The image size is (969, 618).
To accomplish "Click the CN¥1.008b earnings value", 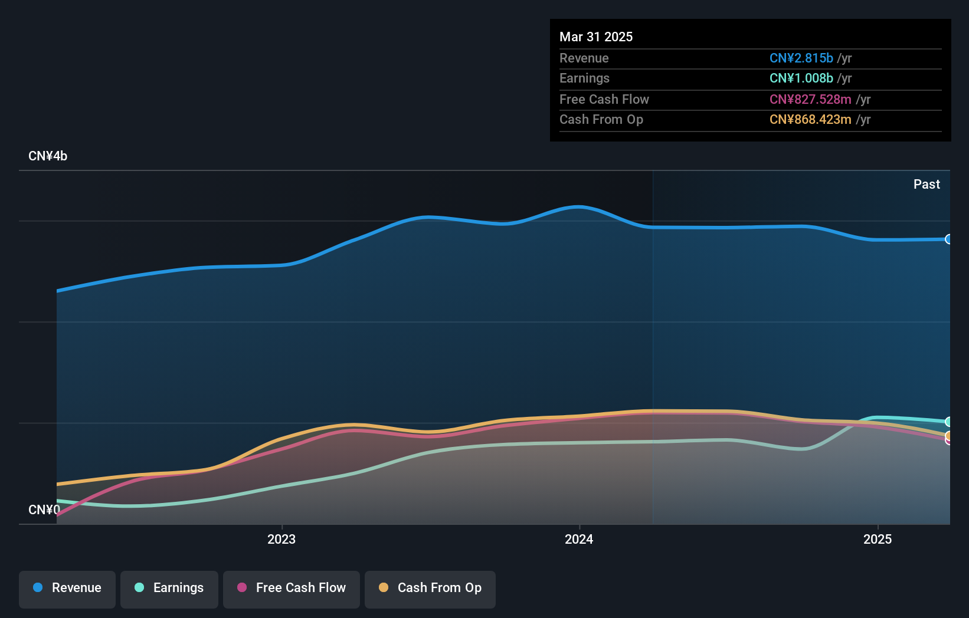I will [x=801, y=78].
